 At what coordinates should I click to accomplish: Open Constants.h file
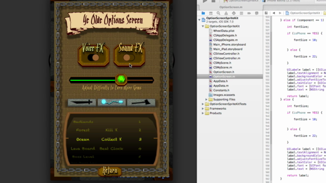click(x=221, y=90)
